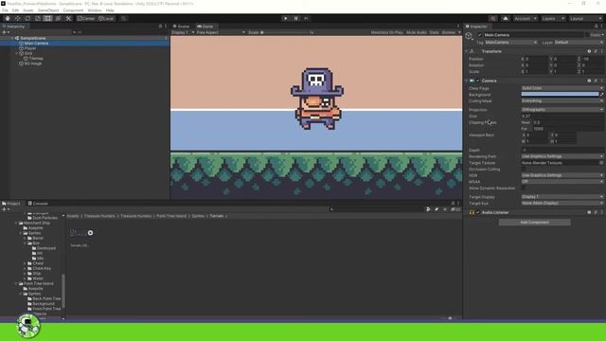Toggle the Main Camera active checkbox
Screen dimensions: 606x341
[480, 35]
